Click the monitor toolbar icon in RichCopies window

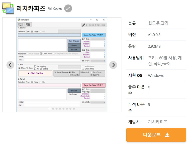[21, 24]
